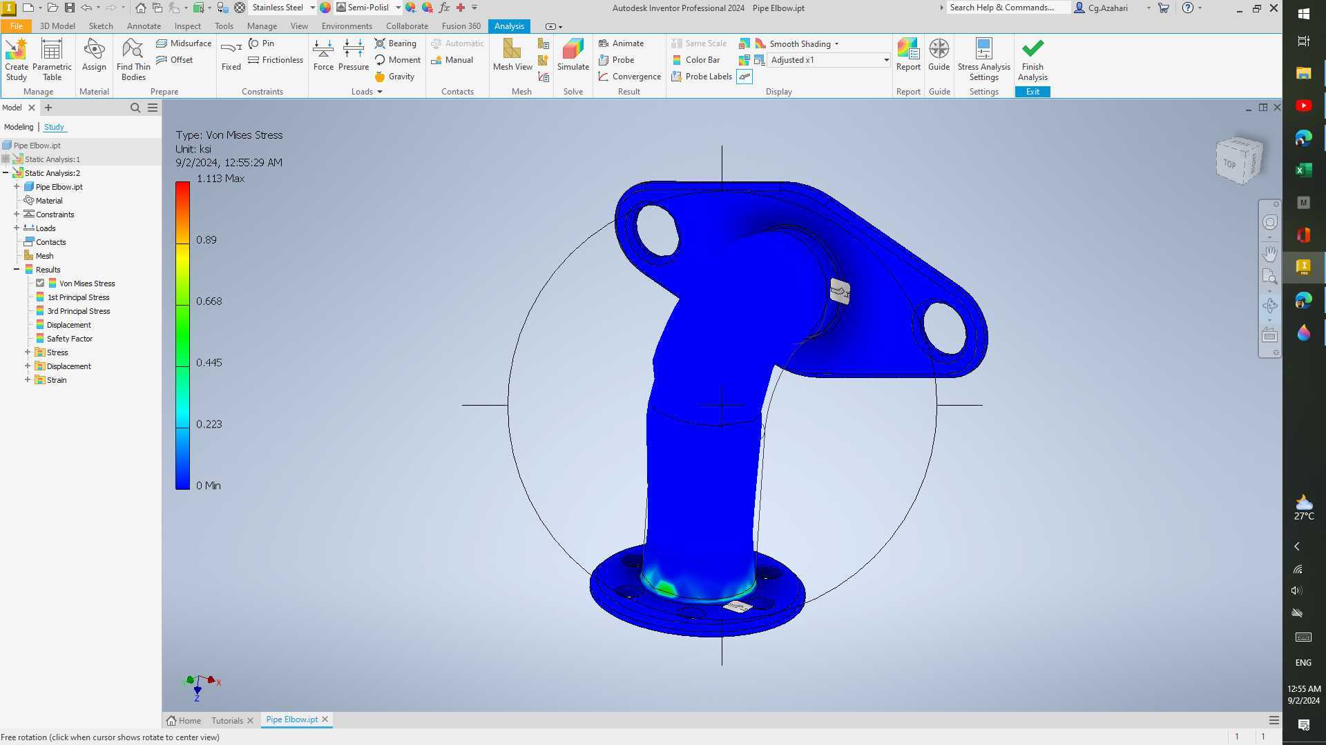
Task: Expand the Constraints node
Action: point(17,214)
